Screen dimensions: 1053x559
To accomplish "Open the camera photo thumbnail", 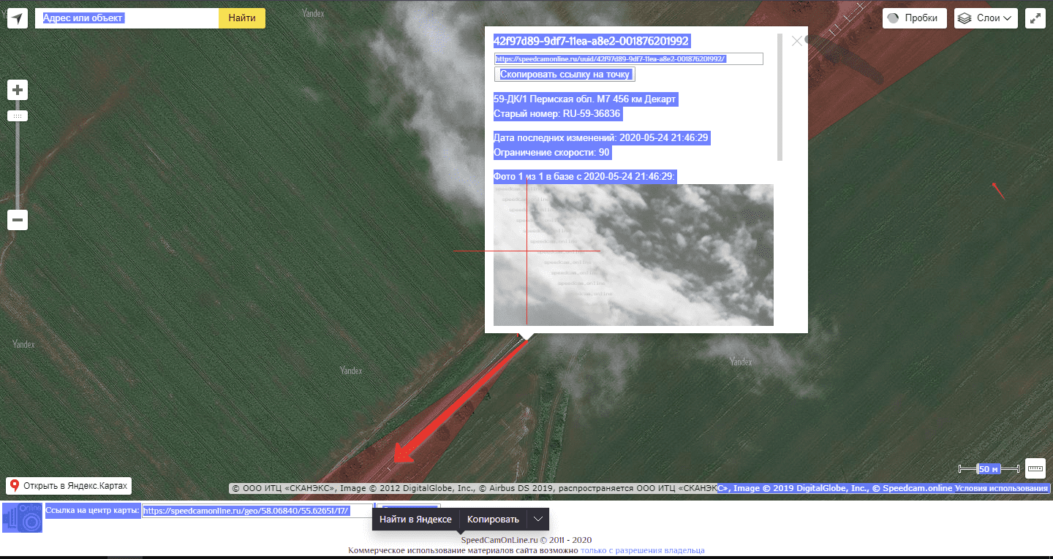I will click(633, 254).
